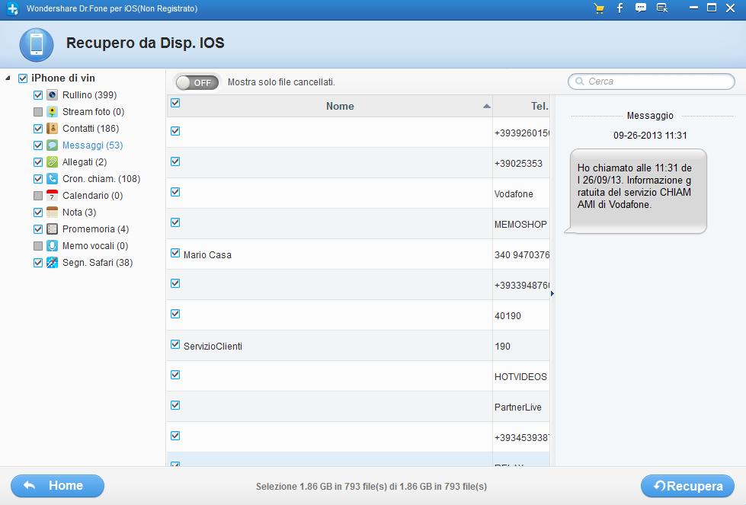Select the Vodafone message bubble text

point(634,186)
